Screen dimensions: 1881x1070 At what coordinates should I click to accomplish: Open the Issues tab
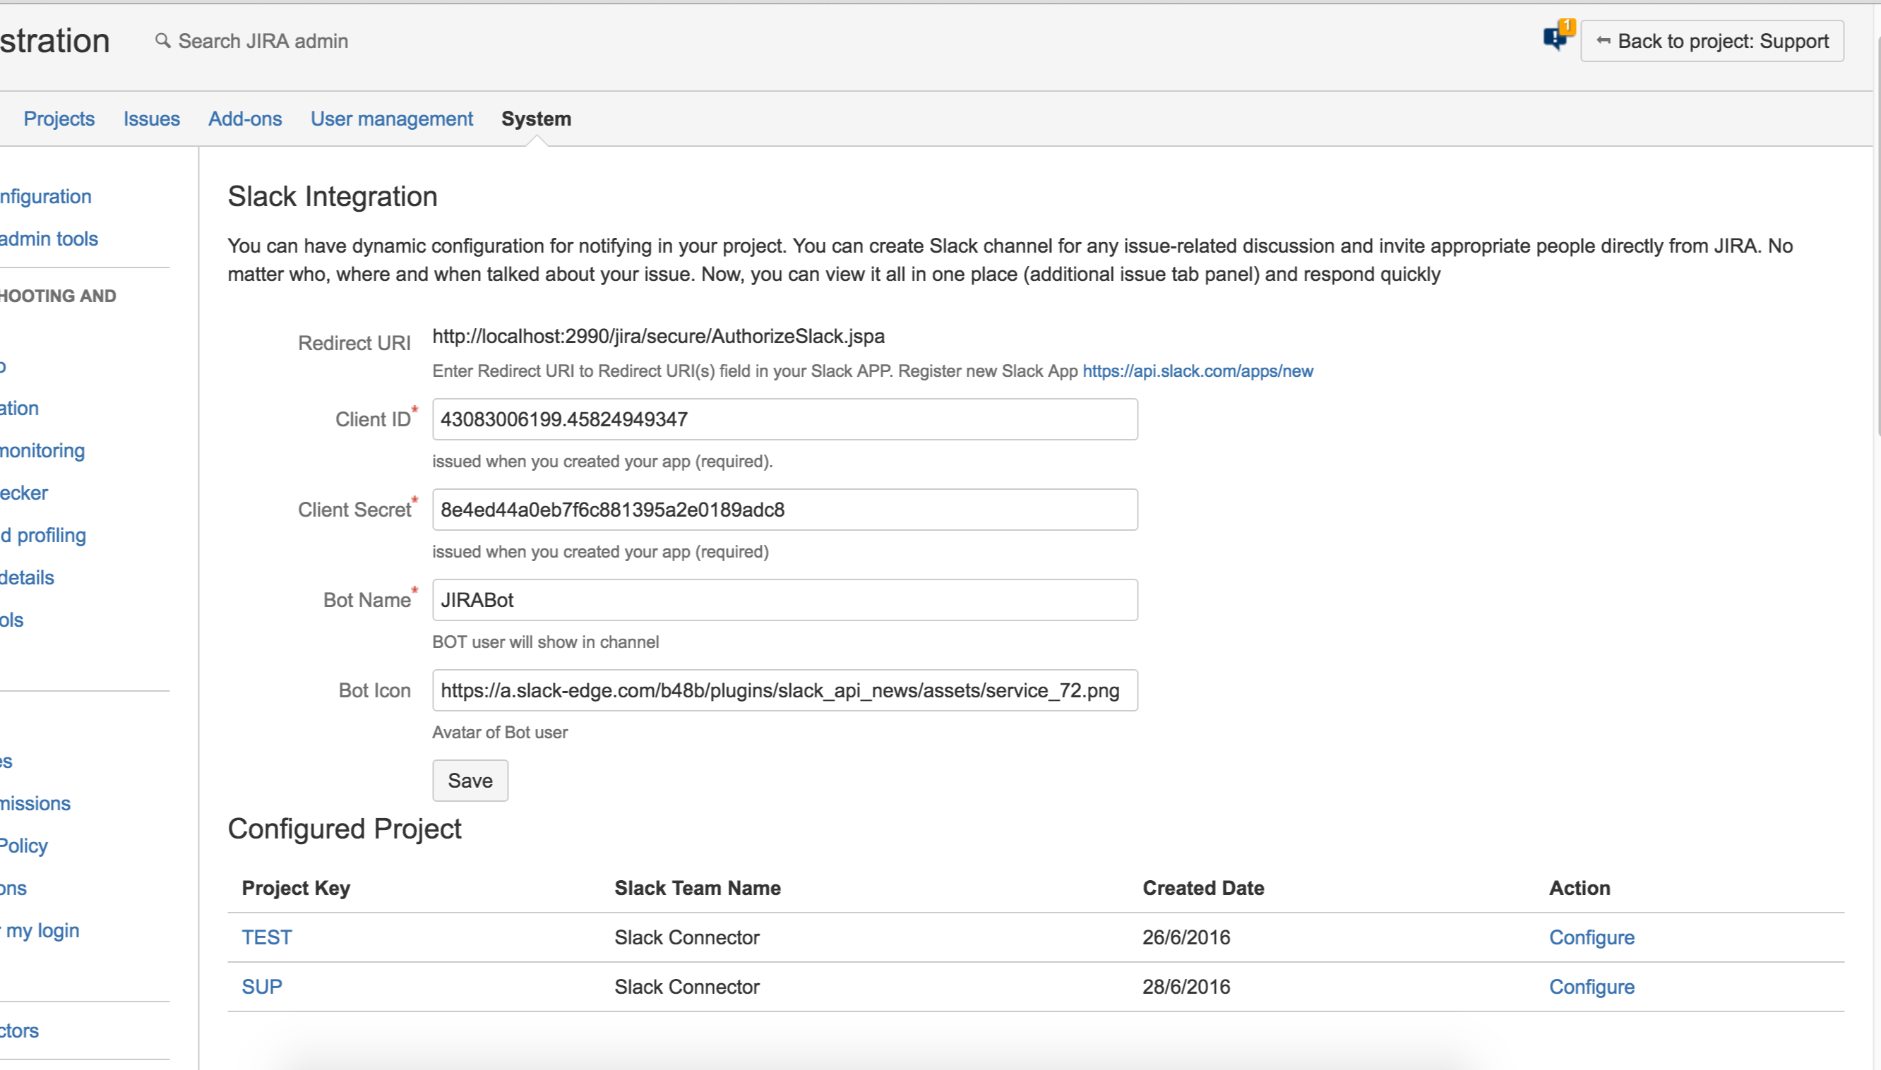[151, 119]
